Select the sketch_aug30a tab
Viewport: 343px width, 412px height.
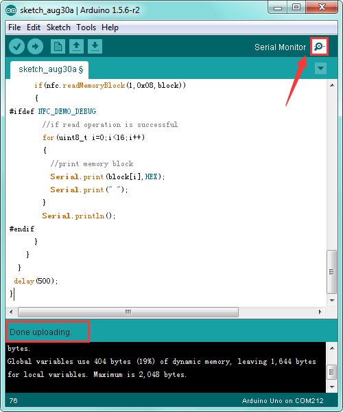pyautogui.click(x=49, y=69)
